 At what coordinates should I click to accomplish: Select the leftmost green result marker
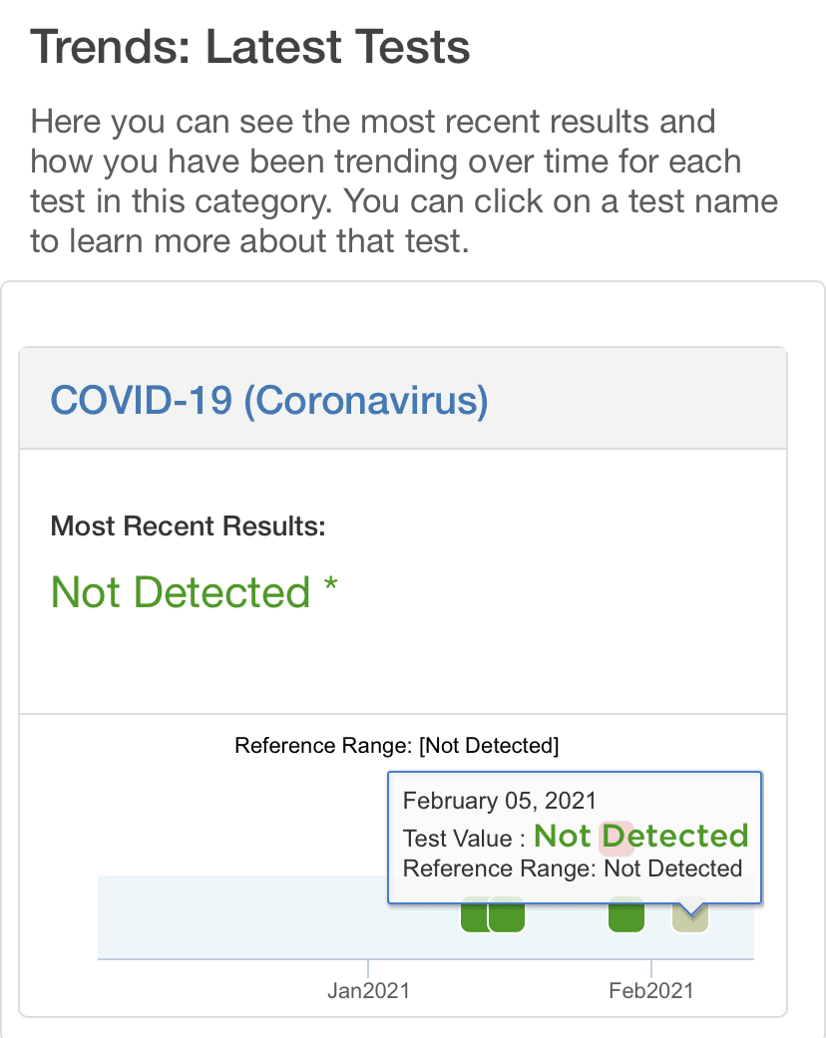click(x=473, y=915)
